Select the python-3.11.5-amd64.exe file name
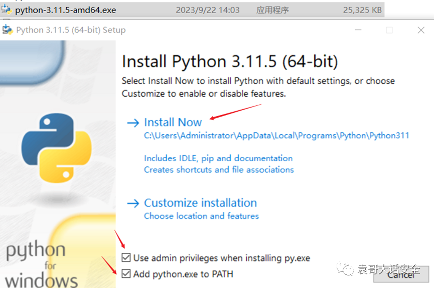Screen dimensions: 434x288 66,10
